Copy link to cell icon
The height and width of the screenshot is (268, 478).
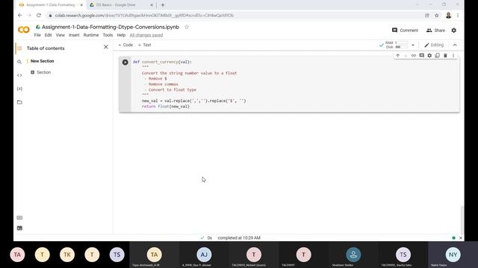click(413, 56)
